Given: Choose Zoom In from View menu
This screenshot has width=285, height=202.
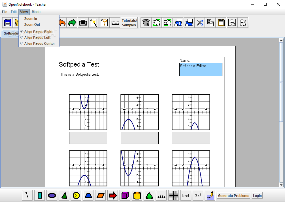Looking at the screenshot, I should (39, 18).
